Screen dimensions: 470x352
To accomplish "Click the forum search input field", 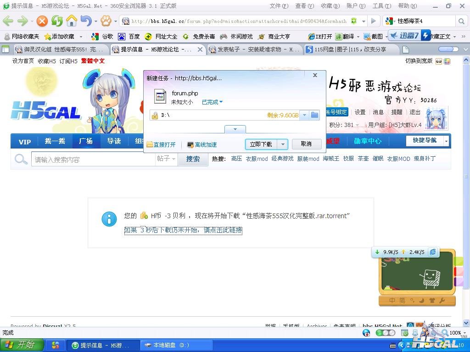I will click(x=92, y=159).
